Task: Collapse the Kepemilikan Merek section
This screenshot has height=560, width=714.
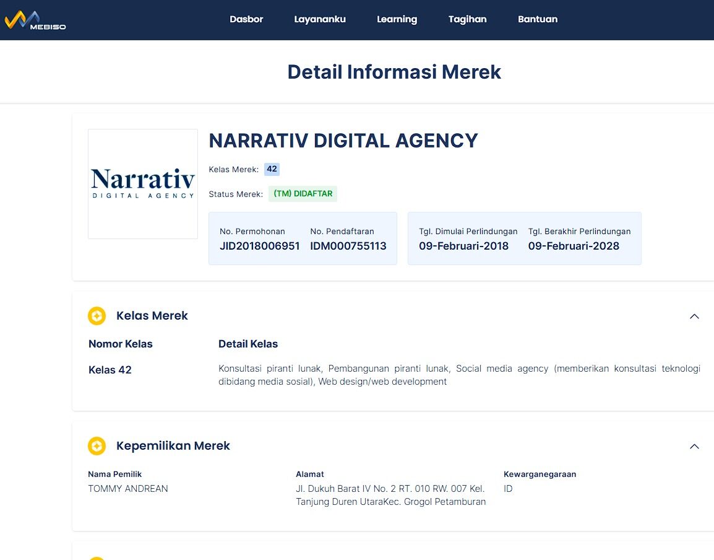Action: coord(694,446)
